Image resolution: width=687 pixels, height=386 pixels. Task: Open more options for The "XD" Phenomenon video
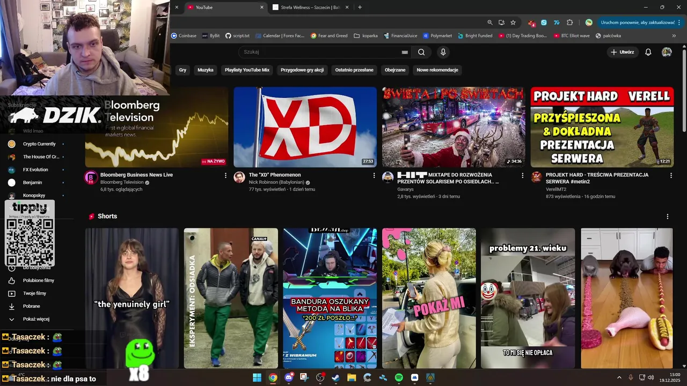point(374,175)
